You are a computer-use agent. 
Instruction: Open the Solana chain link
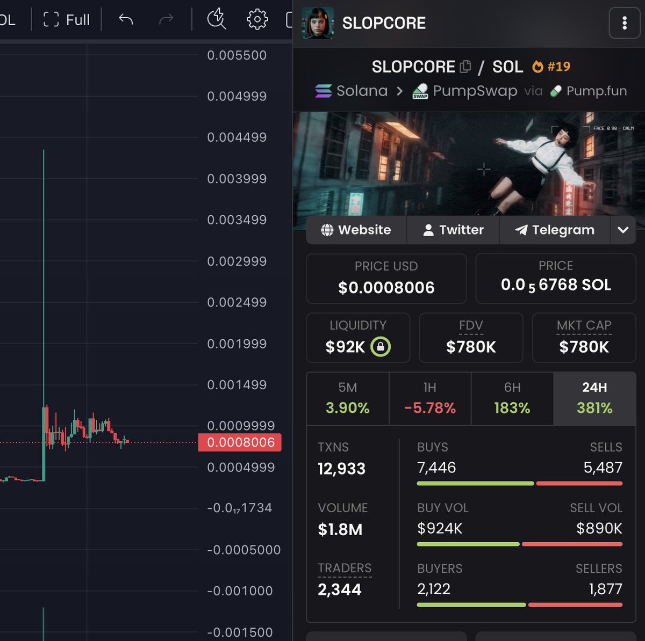352,91
